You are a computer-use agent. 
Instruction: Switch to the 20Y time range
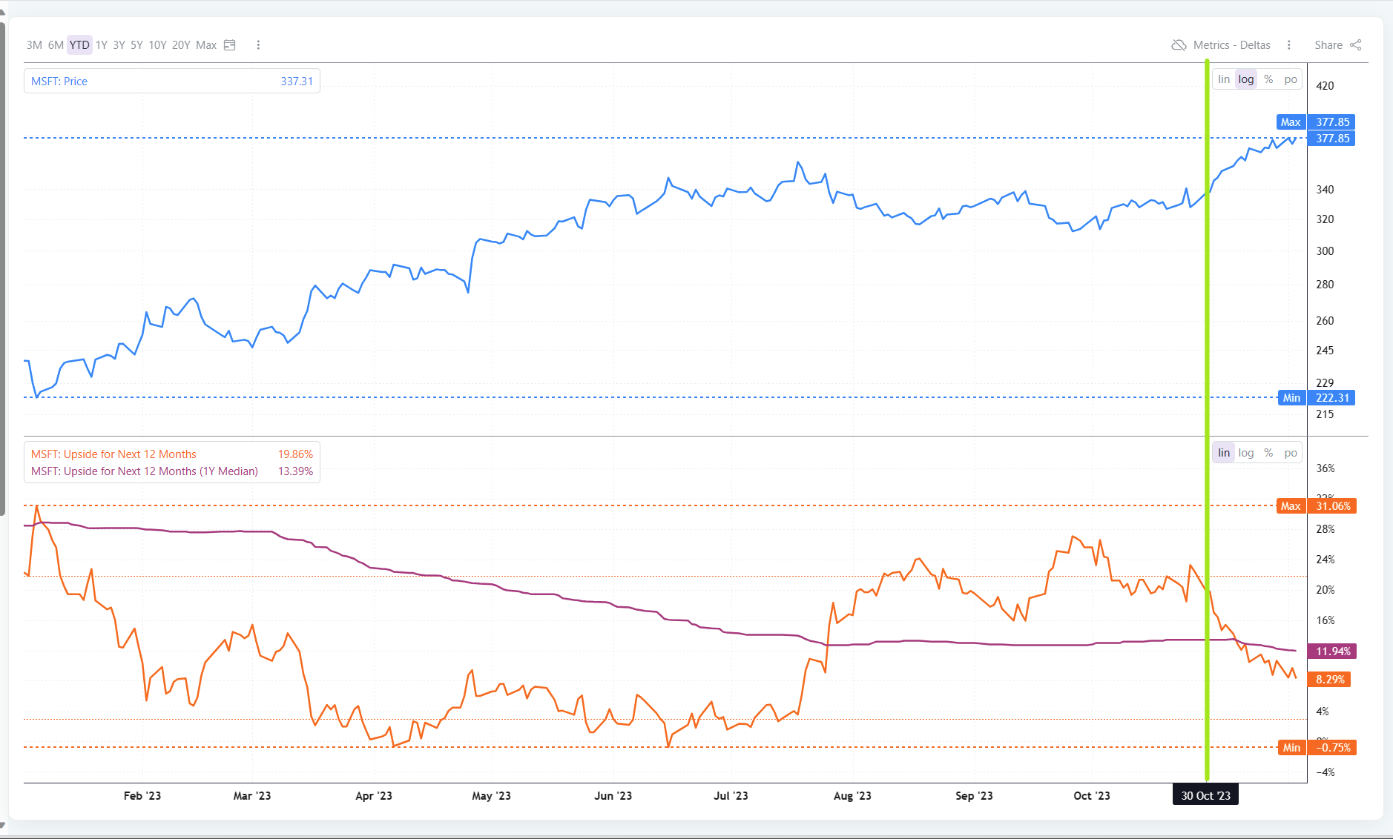tap(181, 45)
